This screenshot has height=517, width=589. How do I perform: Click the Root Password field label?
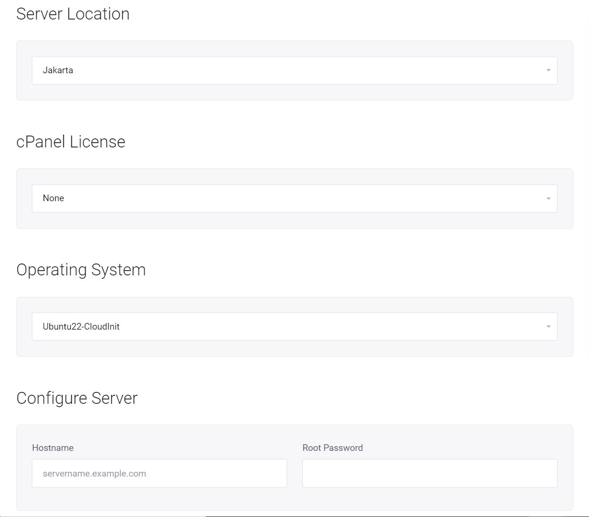coord(332,448)
